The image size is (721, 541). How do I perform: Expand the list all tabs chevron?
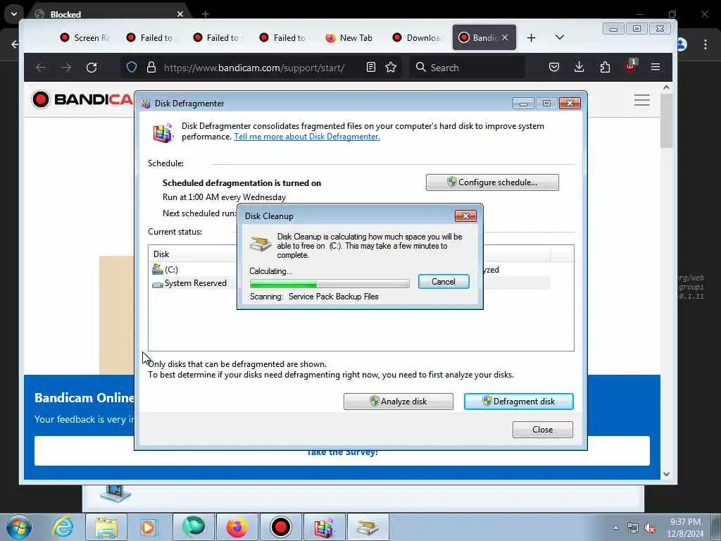pyautogui.click(x=560, y=37)
